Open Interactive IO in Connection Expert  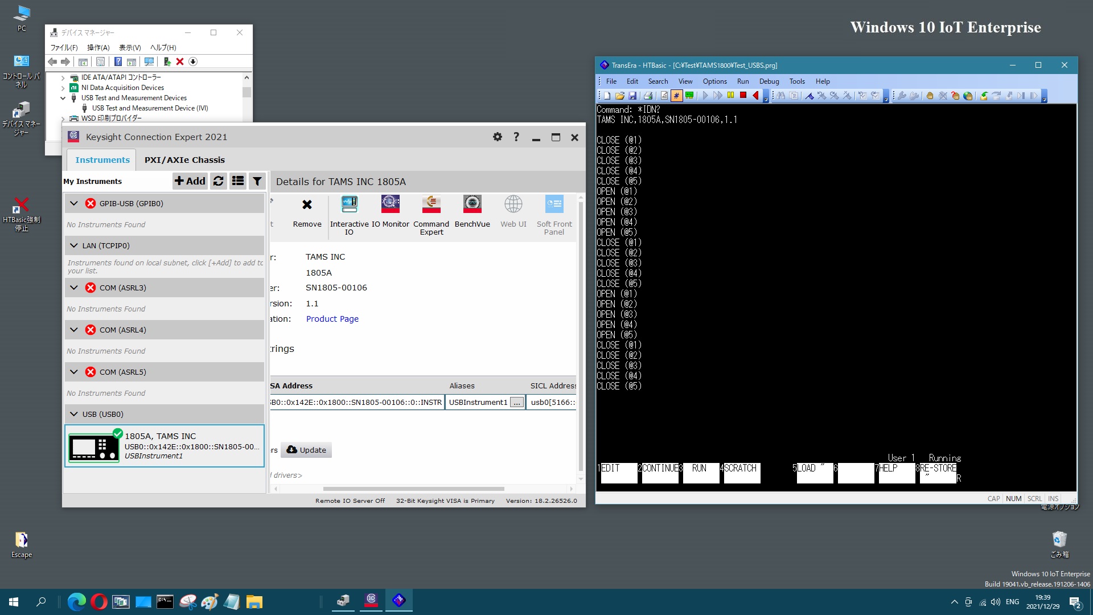coord(349,215)
